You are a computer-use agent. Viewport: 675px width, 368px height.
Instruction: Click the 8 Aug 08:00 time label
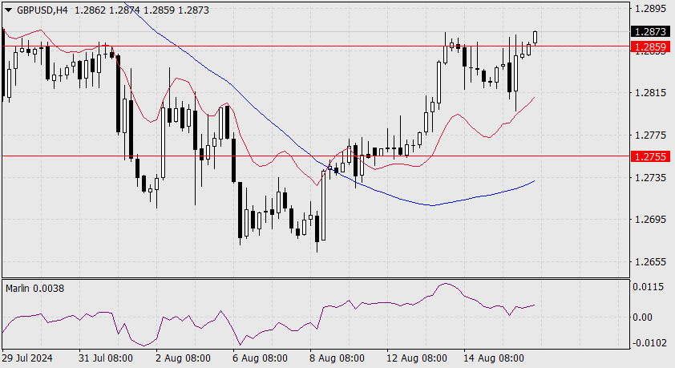(x=337, y=358)
